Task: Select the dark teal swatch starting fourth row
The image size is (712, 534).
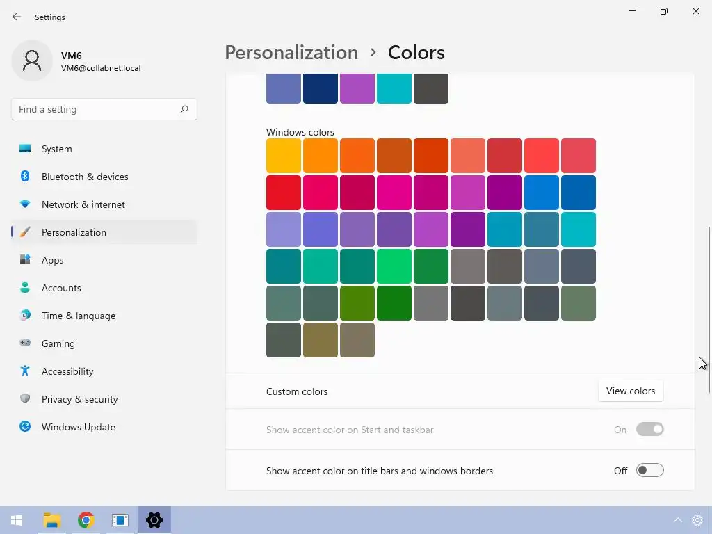Action: coord(284,266)
